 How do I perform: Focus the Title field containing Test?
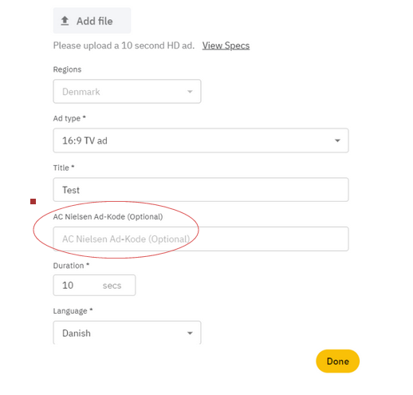(201, 190)
